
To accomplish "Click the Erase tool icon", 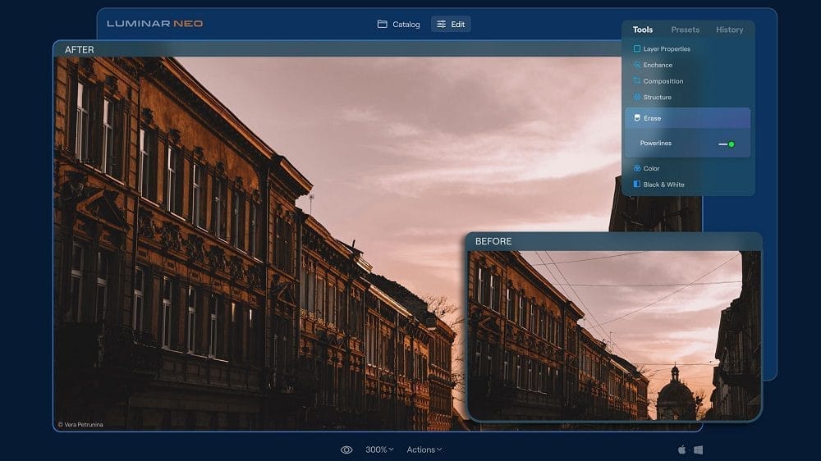I will [637, 118].
